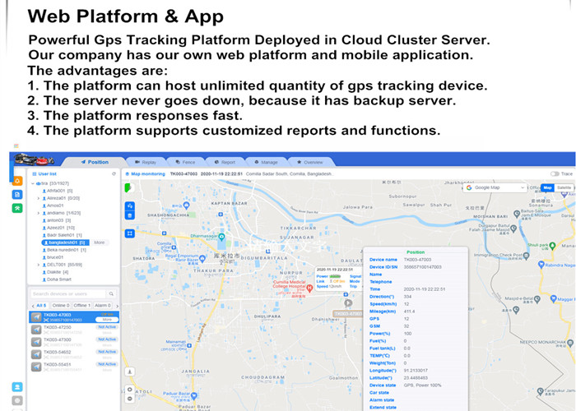Refresh the User list panel
This screenshot has width=576, height=411.
(114, 174)
